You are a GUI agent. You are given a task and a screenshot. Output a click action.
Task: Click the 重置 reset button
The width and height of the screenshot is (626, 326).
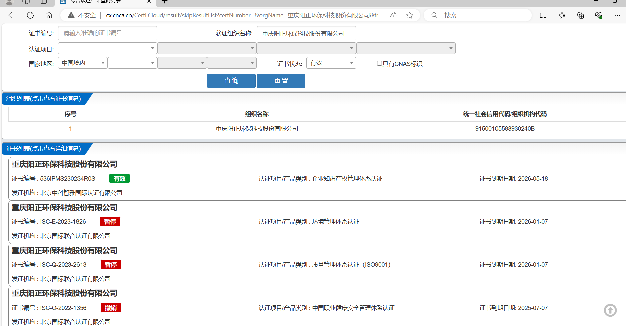coord(281,81)
